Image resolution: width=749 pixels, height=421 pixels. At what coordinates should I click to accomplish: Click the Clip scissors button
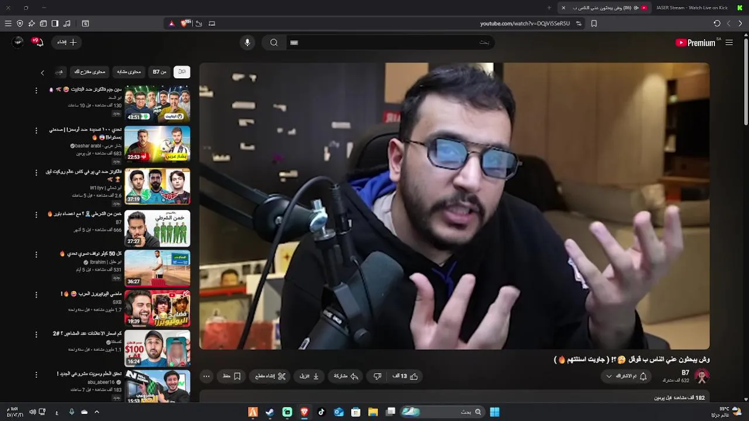(x=270, y=377)
